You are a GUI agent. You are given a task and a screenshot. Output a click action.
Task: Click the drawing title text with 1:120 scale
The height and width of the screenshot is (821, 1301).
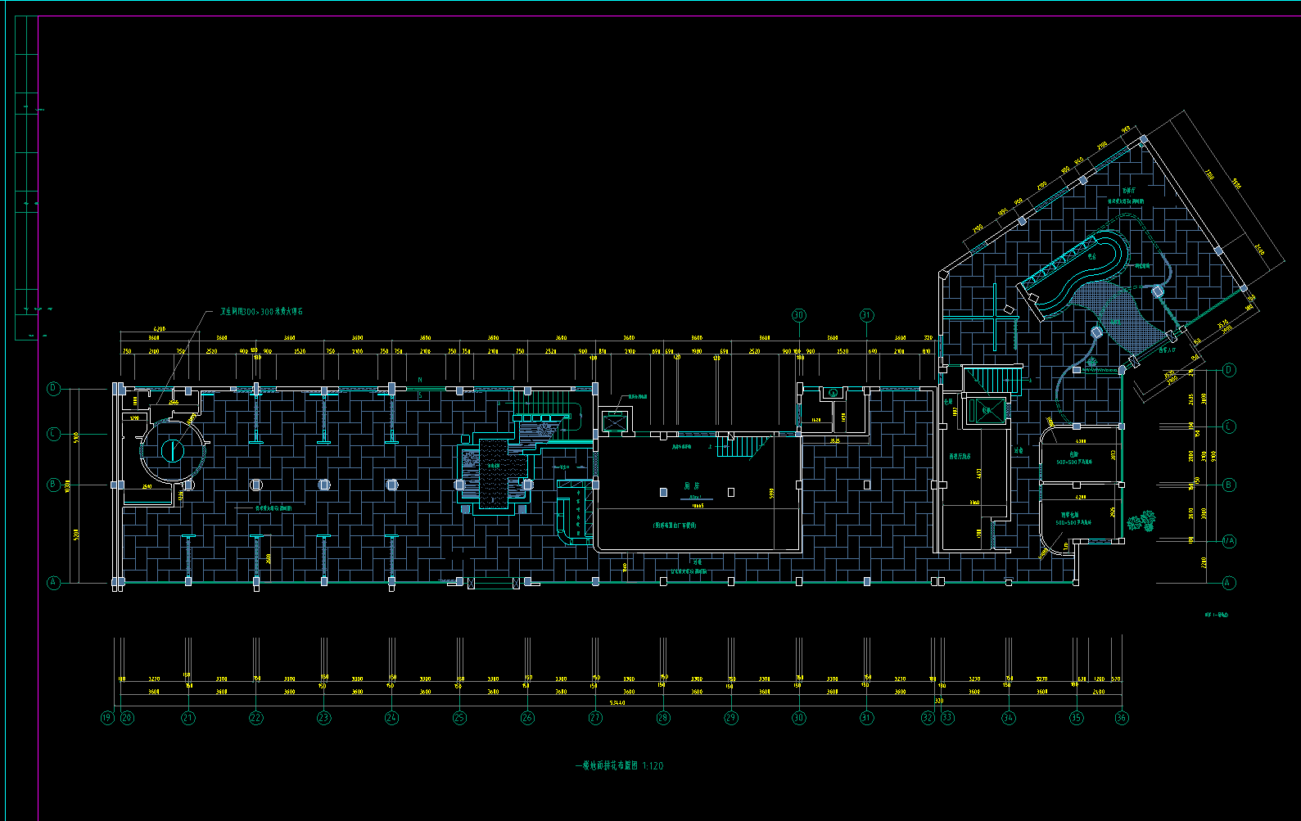(619, 766)
